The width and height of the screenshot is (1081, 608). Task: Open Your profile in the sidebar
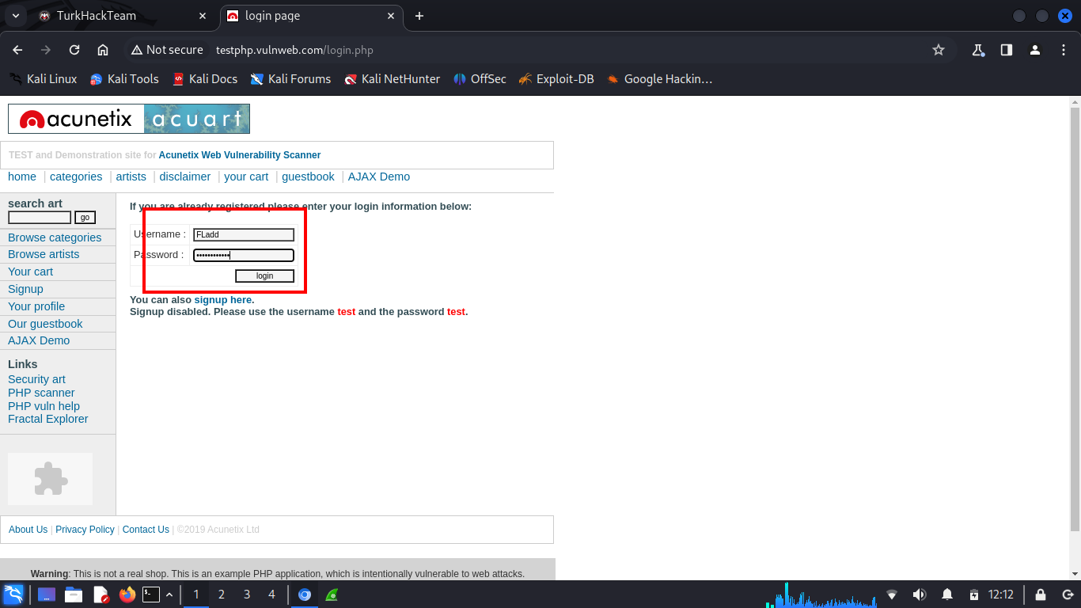click(x=36, y=306)
